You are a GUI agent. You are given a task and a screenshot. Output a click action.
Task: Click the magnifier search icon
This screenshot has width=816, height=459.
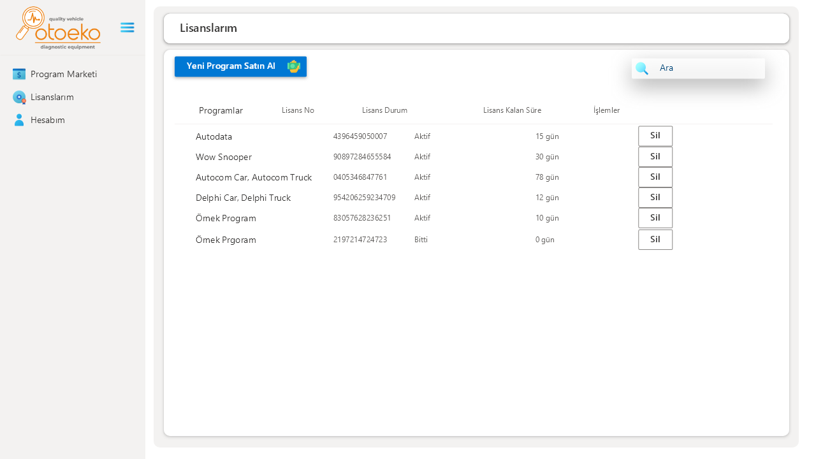tap(642, 68)
